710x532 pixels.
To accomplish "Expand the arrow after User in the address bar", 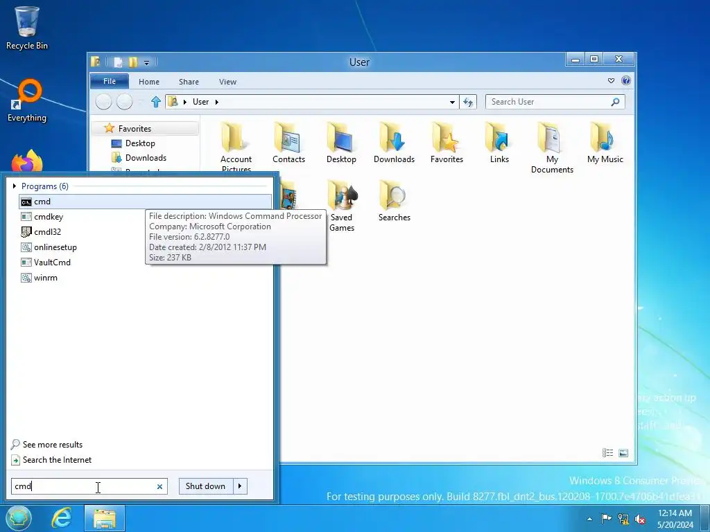I will click(x=217, y=103).
